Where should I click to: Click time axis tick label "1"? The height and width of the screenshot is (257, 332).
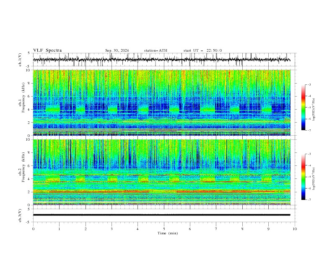[x=59, y=229]
